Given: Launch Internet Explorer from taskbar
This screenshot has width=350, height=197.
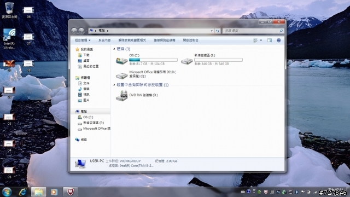Looking at the screenshot, I should pyautogui.click(x=23, y=192).
